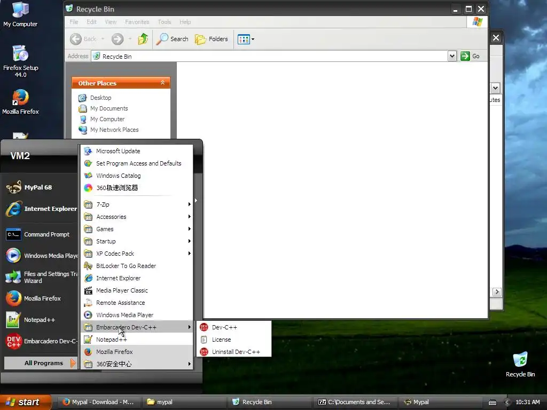The width and height of the screenshot is (547, 410).
Task: Open the Edit menu
Action: pyautogui.click(x=91, y=21)
